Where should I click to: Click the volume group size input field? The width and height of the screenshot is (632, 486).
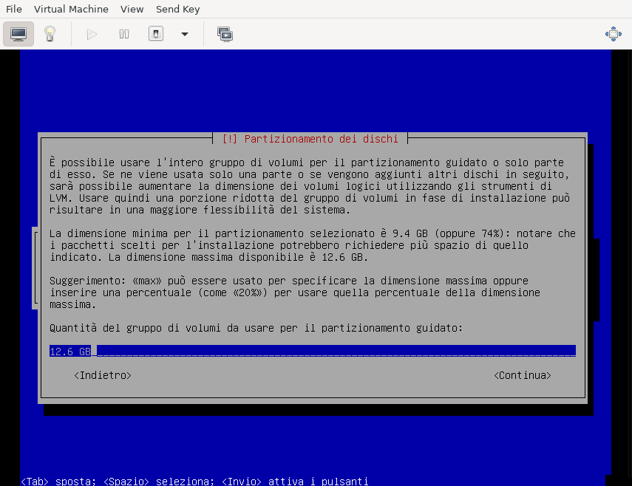click(313, 351)
